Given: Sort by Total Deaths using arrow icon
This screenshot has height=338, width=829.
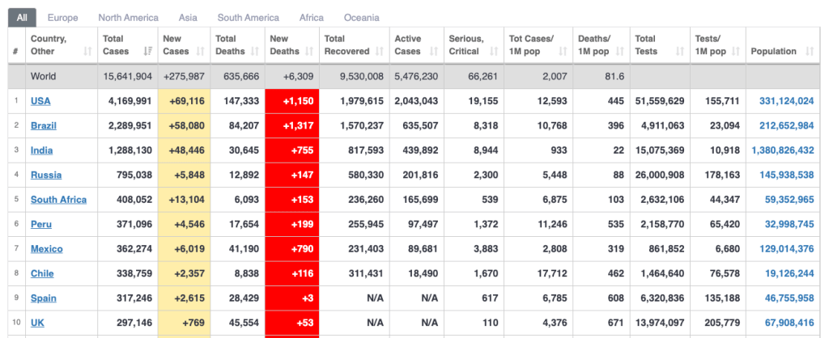Looking at the screenshot, I should 255,52.
